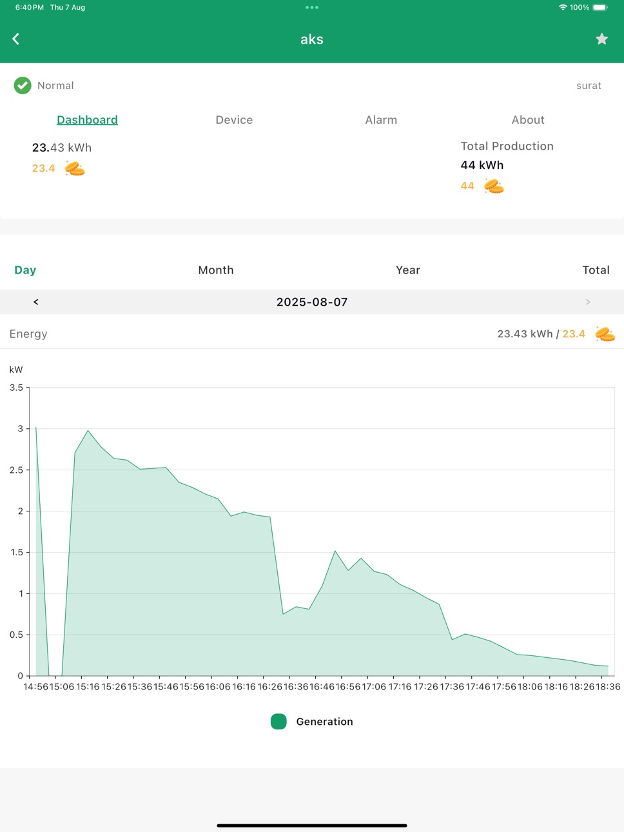The image size is (624, 832).
Task: Toggle Generation series via legend swatch
Action: point(278,722)
